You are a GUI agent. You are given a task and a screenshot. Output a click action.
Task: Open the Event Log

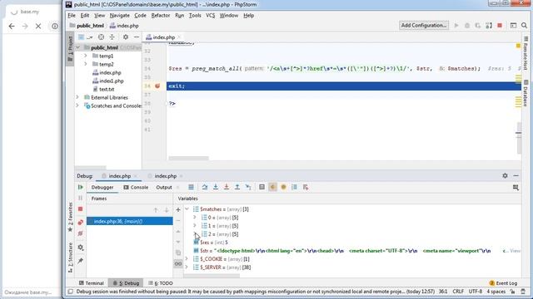503,283
